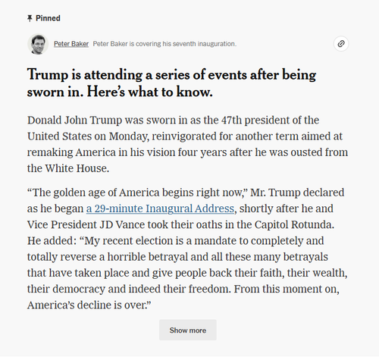Click the phrase 'Donald John Trump'
This screenshot has width=379, height=357.
pyautogui.click(x=74, y=120)
